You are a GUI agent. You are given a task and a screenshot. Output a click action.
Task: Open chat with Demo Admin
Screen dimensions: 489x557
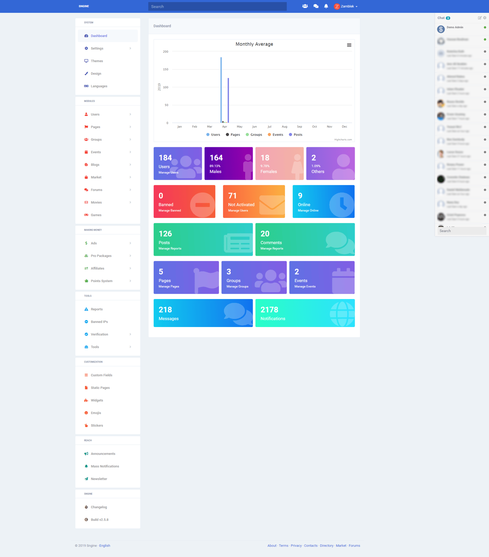(x=462, y=29)
